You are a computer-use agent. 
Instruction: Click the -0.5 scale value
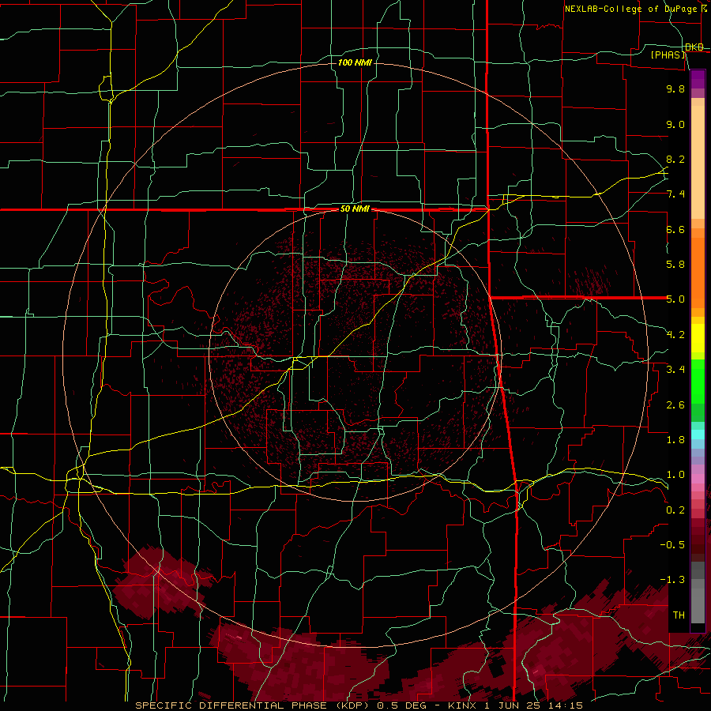pos(672,545)
